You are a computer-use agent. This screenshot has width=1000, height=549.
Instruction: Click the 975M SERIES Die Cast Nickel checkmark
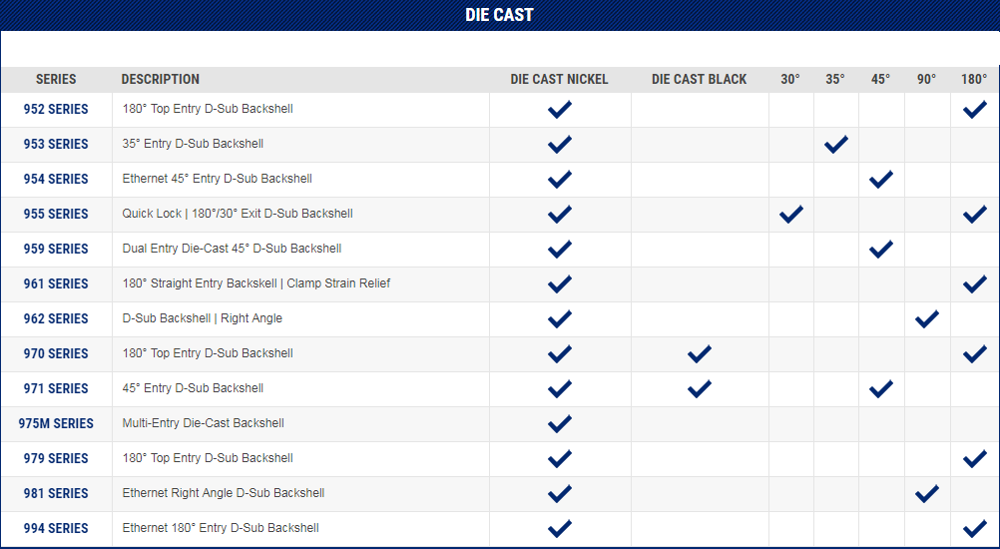[560, 423]
